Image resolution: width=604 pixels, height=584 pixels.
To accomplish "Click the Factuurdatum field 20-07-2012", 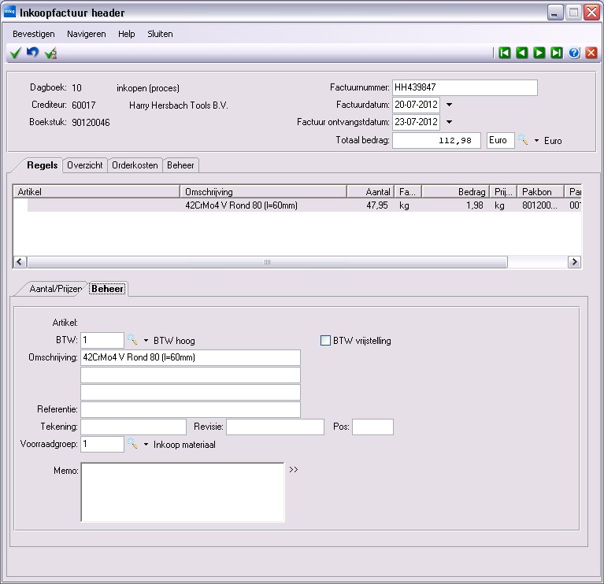I will tap(416, 105).
